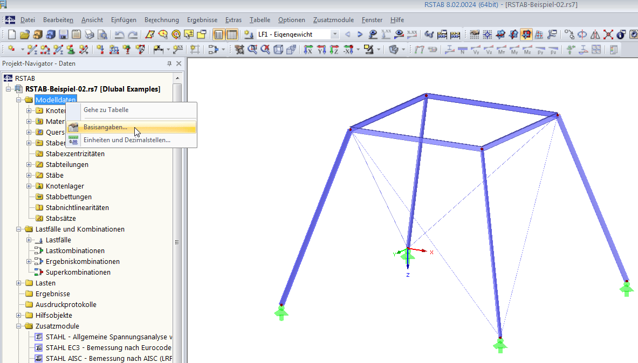Select the Ausdruckprotokolle folder
Screen dimensions: 638x363
(66, 304)
